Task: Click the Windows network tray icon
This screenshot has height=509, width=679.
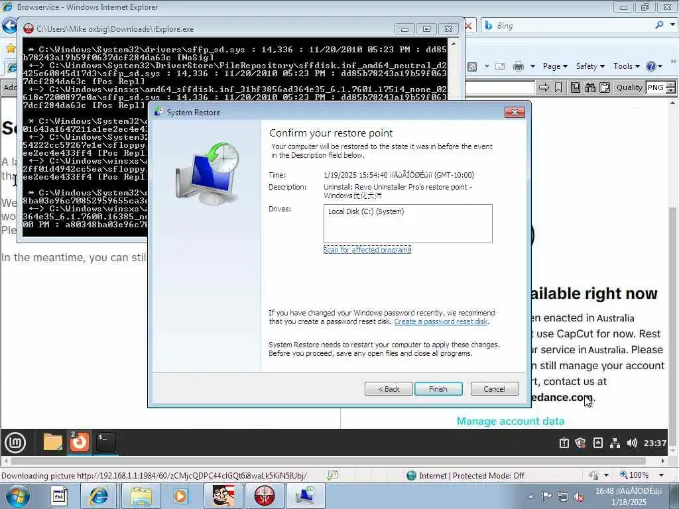Action: 563,496
